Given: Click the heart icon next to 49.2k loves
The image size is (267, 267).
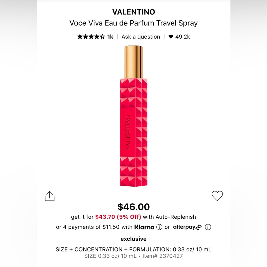Looking at the screenshot, I should pos(171,37).
